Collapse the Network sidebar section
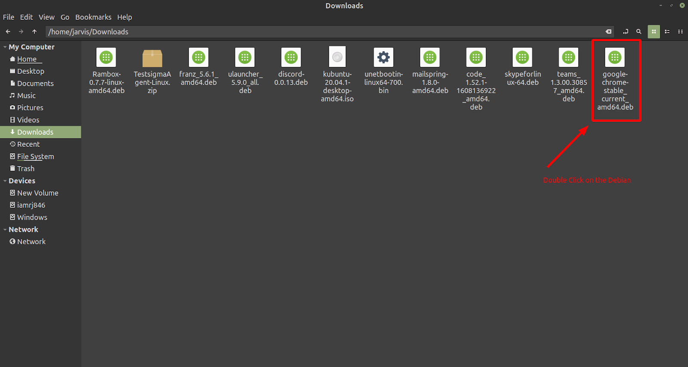Image resolution: width=688 pixels, height=367 pixels. coord(5,230)
